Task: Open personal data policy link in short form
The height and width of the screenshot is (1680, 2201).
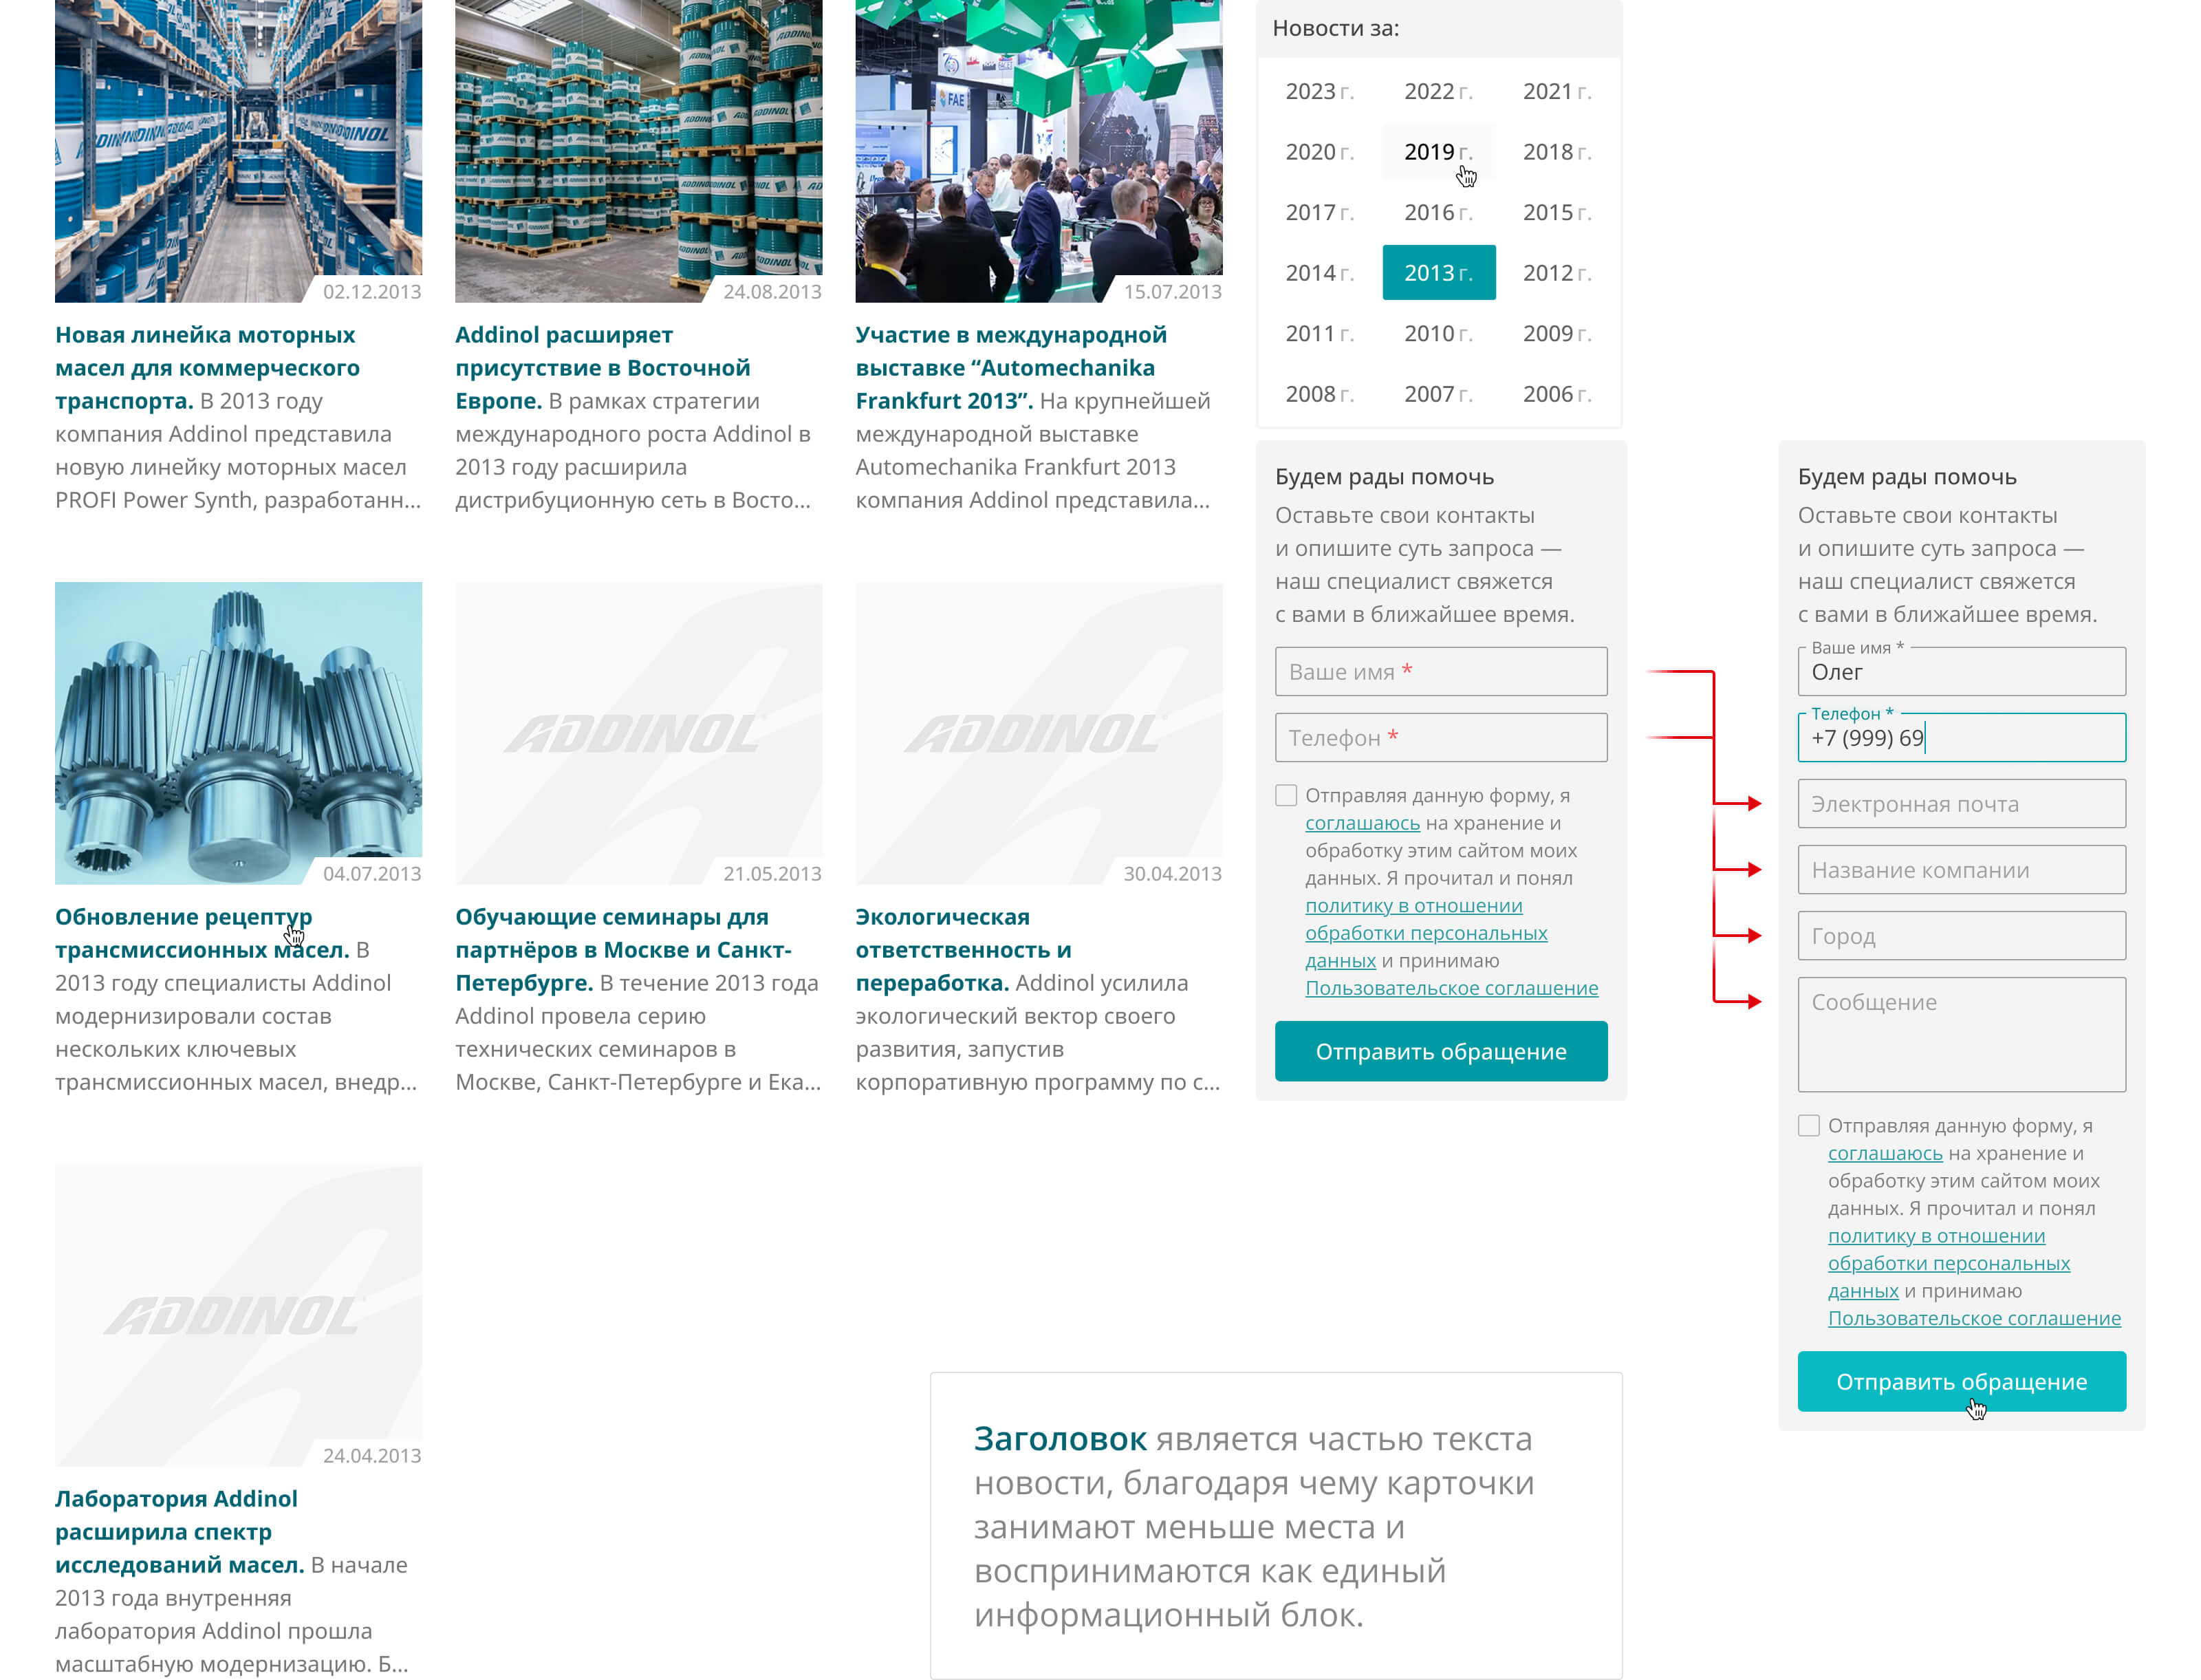Action: 1425,933
